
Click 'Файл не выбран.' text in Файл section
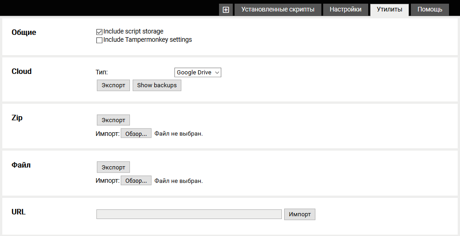coord(179,181)
